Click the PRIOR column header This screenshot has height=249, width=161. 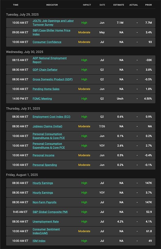tap(149, 5)
